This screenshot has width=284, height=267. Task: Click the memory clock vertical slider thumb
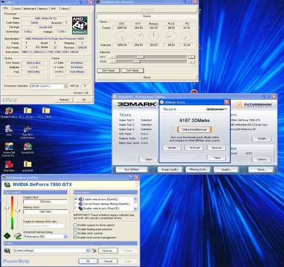click(17, 210)
